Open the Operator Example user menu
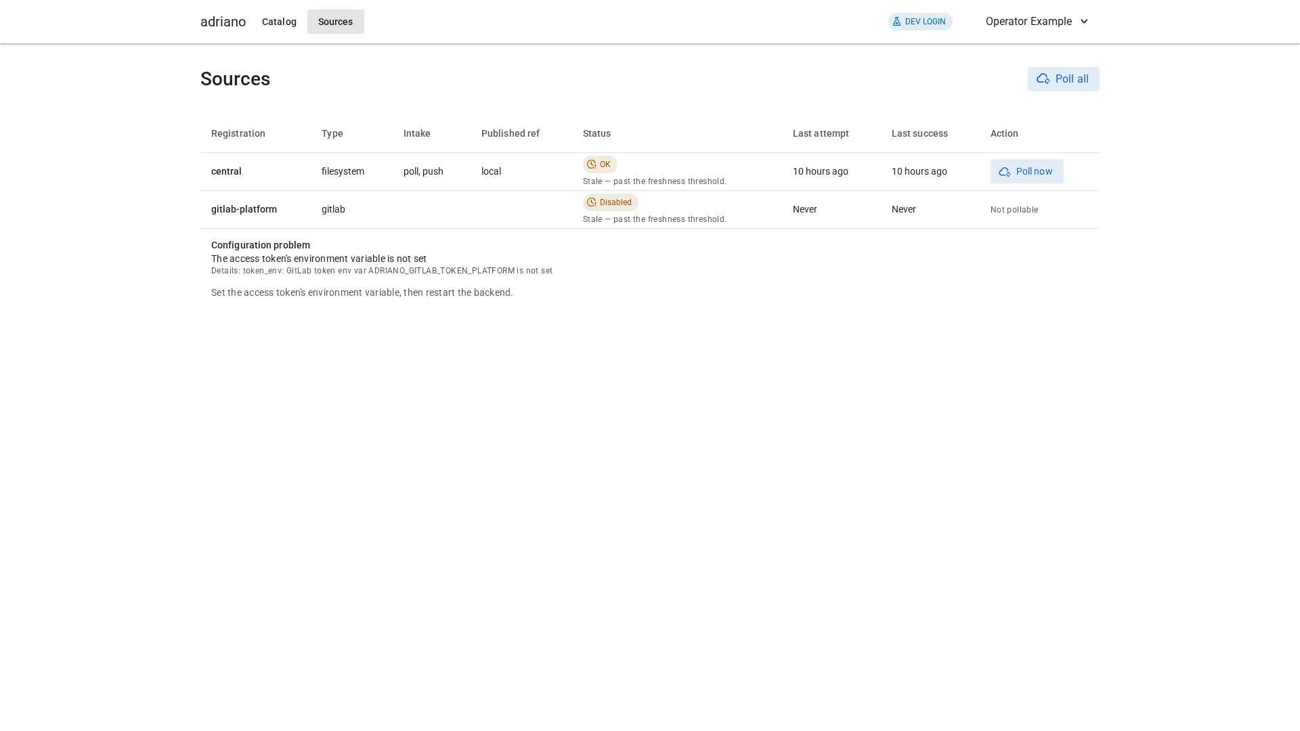Screen dimensions: 1300x731 [1037, 22]
